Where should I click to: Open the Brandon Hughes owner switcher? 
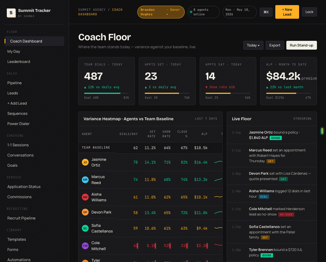click(161, 12)
